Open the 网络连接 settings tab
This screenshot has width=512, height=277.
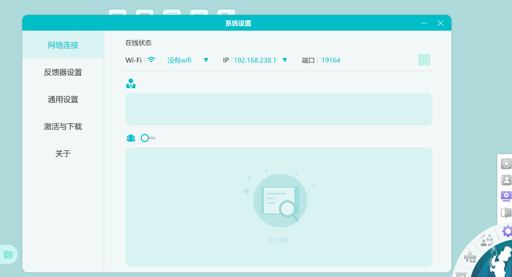63,45
